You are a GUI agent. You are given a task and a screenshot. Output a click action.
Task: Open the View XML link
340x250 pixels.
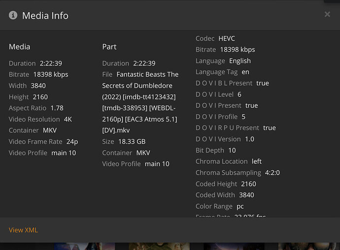[23, 230]
